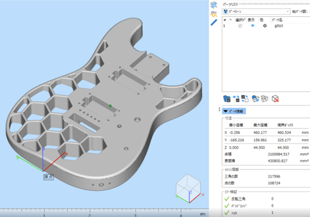Screen dimensions: 310x217
Task: Click the show selected parts eye icon
Action: pyautogui.click(x=236, y=98)
